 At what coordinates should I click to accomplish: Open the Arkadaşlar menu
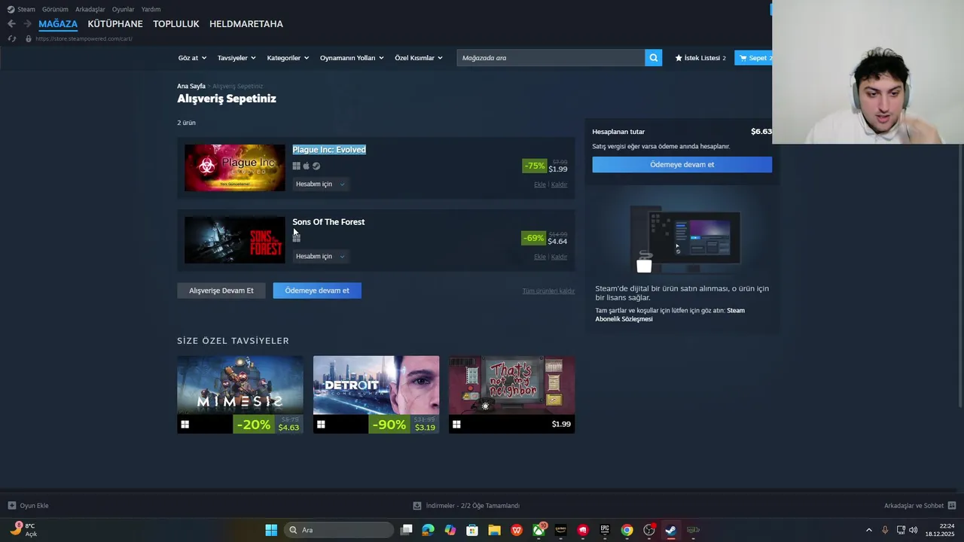90,9
